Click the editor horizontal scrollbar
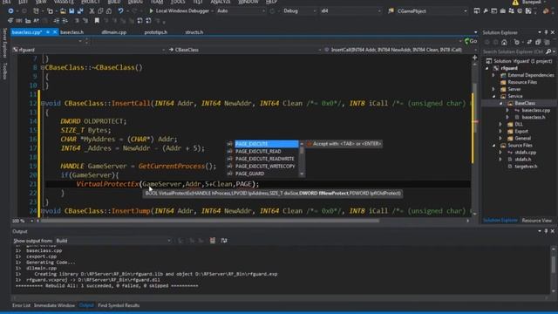 (210, 221)
